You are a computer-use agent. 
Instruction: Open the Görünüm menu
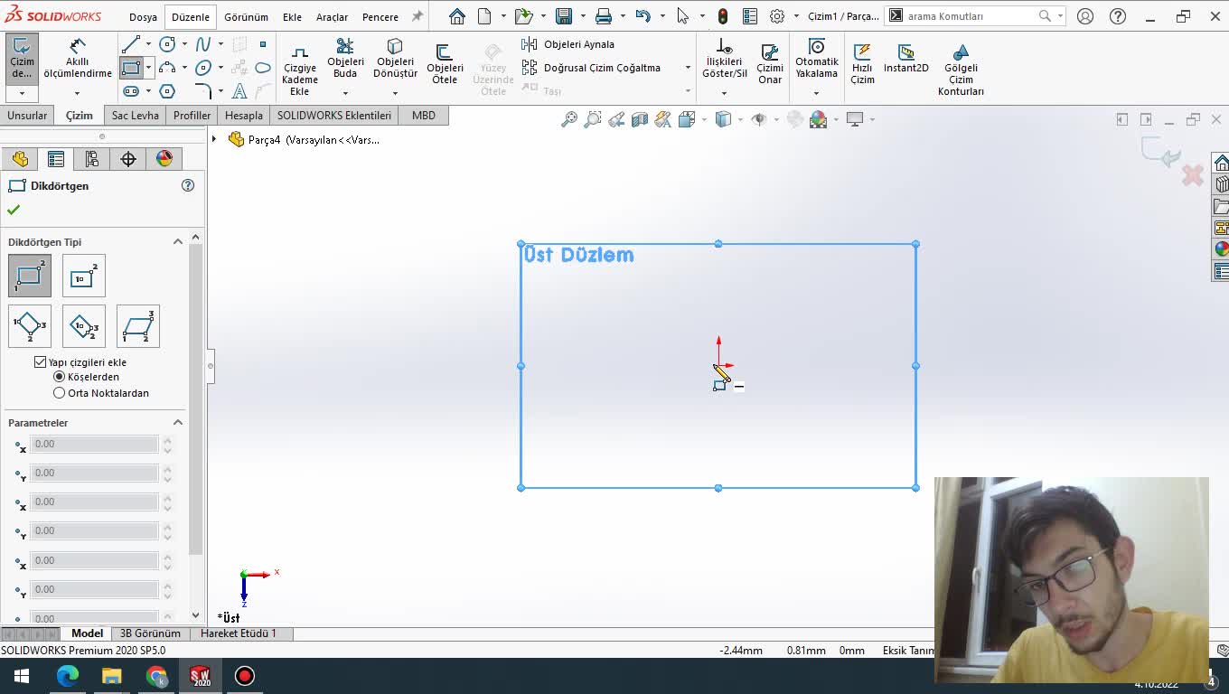point(246,16)
